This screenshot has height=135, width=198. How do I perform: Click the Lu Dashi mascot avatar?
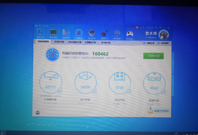[x=164, y=35]
